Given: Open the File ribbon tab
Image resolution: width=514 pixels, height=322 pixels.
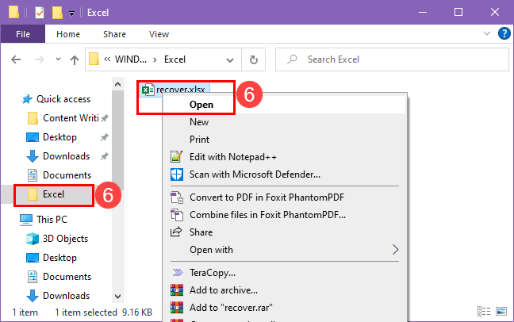Looking at the screenshot, I should click(x=23, y=34).
